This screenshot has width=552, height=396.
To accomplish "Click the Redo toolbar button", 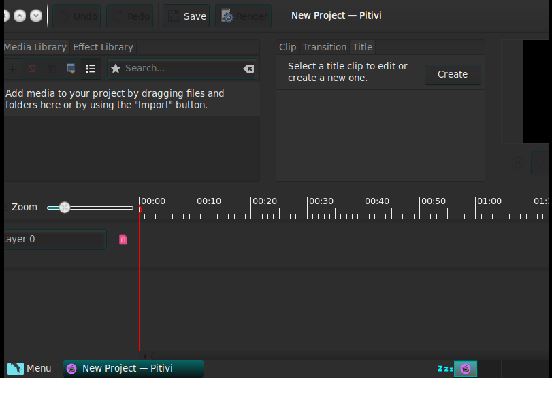I will (130, 16).
